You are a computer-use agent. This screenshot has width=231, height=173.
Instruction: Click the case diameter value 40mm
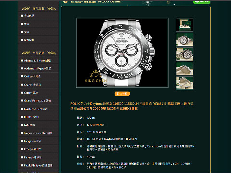coord(91,157)
